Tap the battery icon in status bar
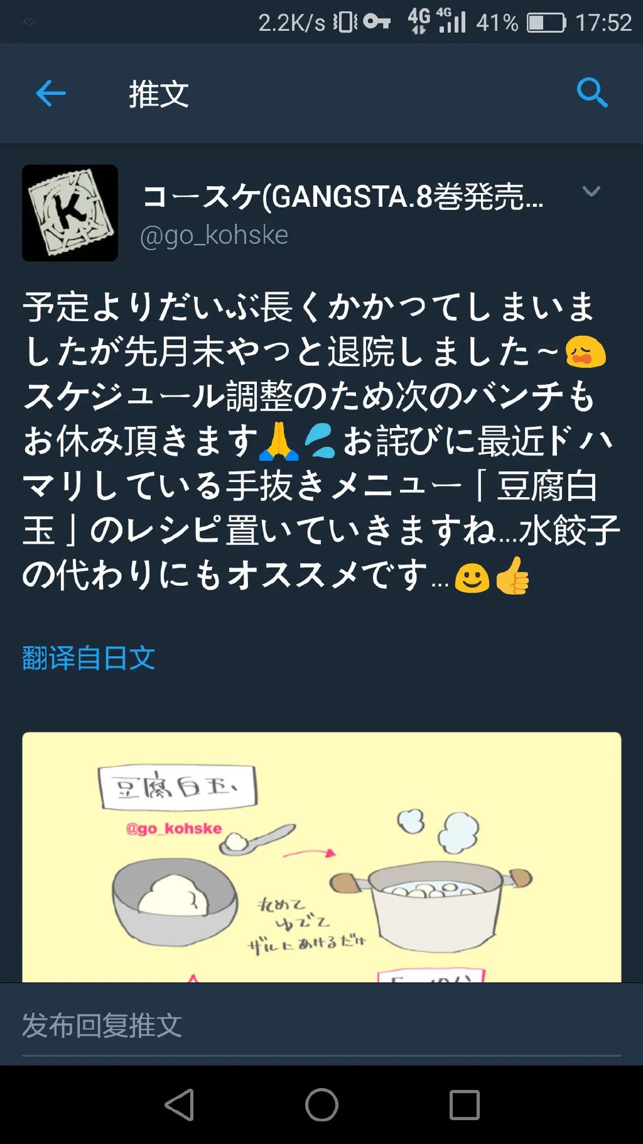 point(546,23)
